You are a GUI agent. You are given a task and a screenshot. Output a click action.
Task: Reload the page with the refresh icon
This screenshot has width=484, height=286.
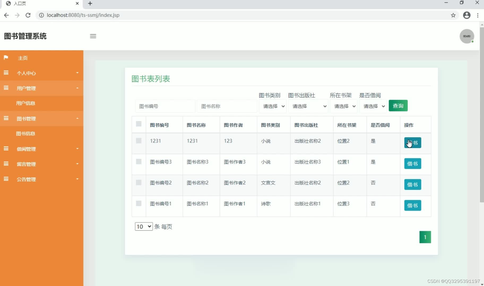(28, 15)
